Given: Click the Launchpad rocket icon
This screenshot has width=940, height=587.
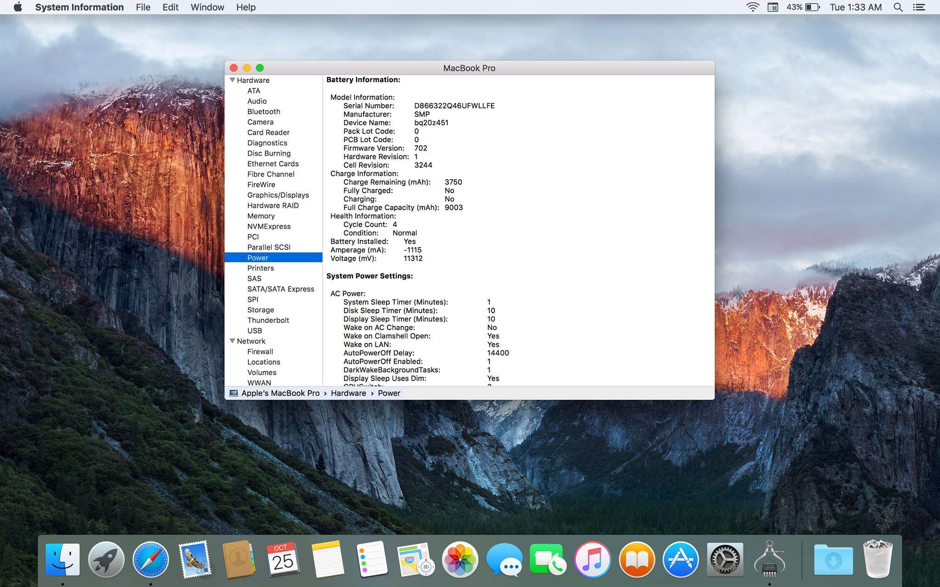Looking at the screenshot, I should [x=106, y=559].
